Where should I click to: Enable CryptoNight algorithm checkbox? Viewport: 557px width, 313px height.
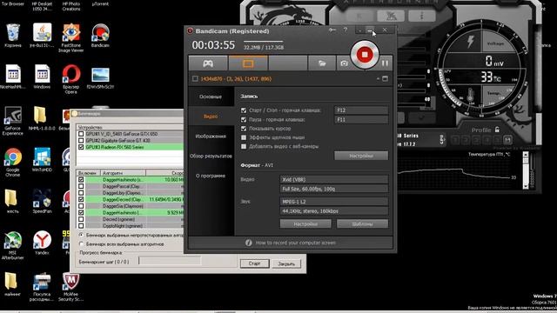coord(81,226)
